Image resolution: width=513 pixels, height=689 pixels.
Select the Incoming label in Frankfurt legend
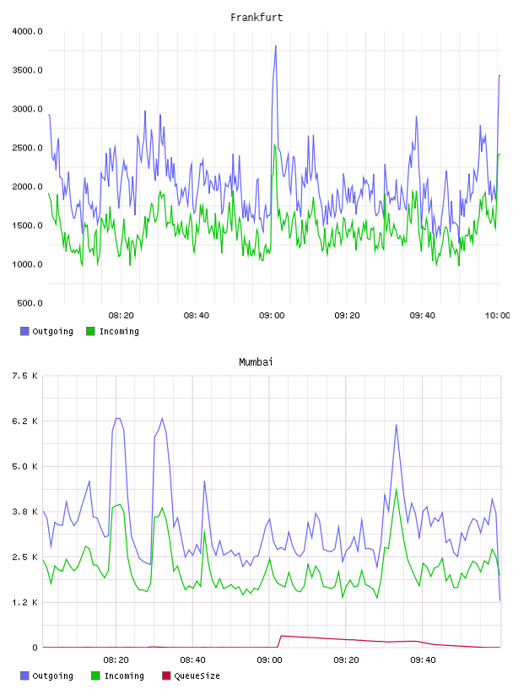pyautogui.click(x=119, y=331)
